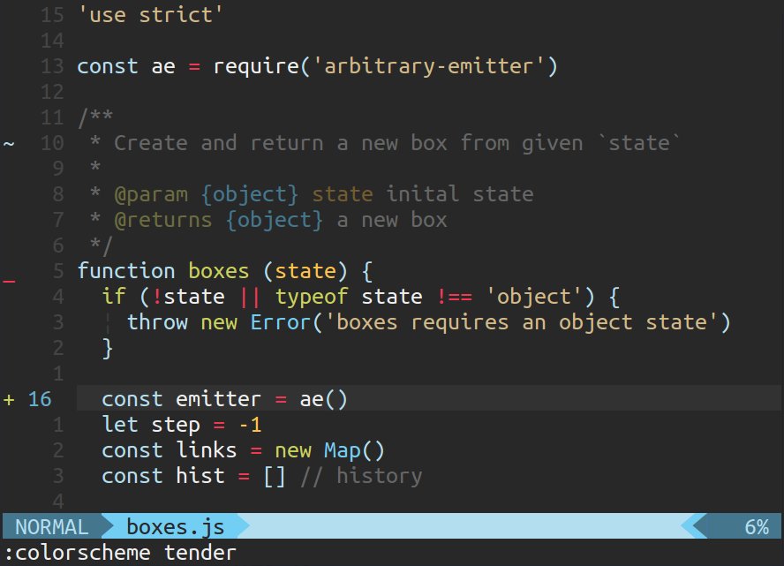Click the 'object' string in the if condition
The width and height of the screenshot is (784, 566).
(533, 297)
